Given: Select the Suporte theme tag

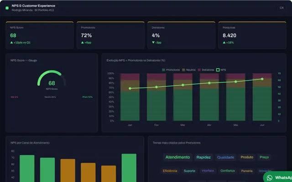Looking at the screenshot, I should (190, 171).
